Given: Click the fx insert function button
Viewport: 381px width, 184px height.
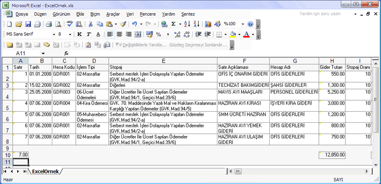Looking at the screenshot, I should [x=66, y=53].
